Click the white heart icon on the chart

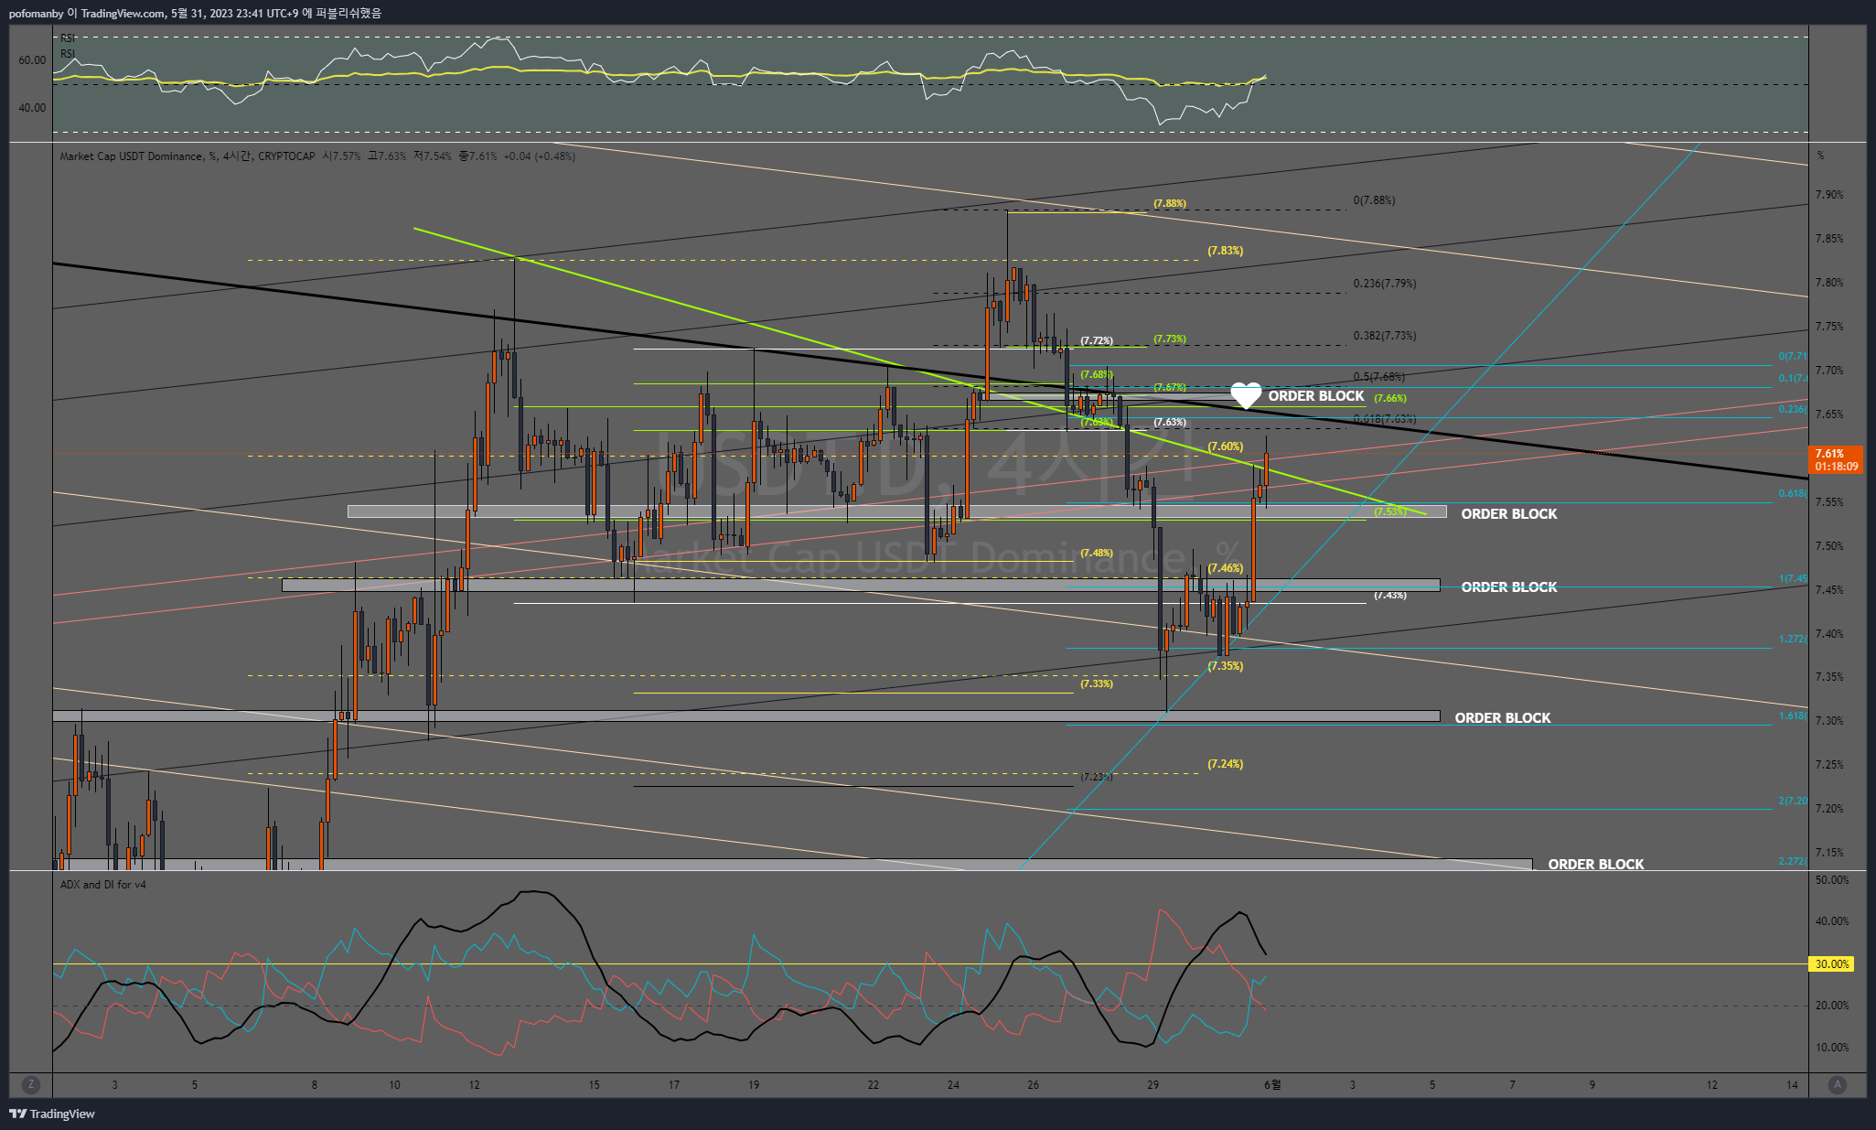coord(1246,395)
